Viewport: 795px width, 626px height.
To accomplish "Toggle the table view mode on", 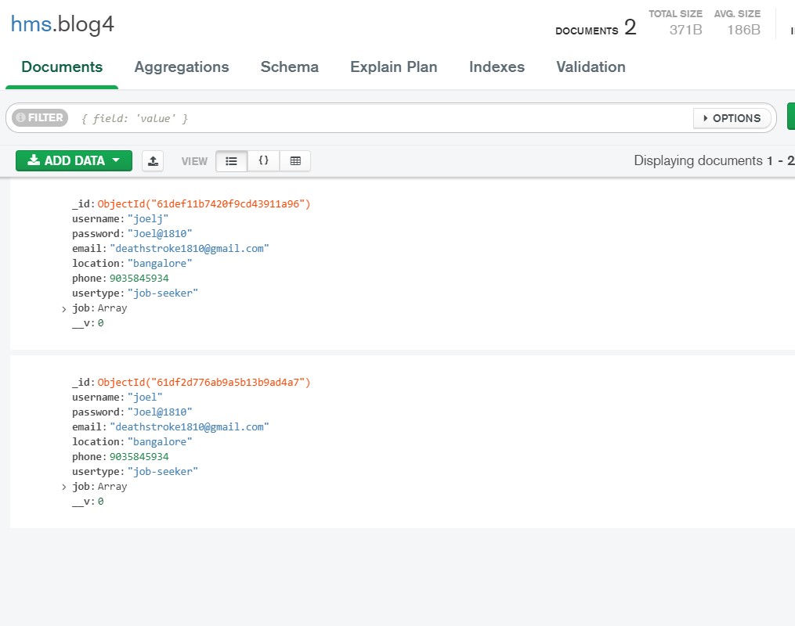I will pyautogui.click(x=295, y=160).
